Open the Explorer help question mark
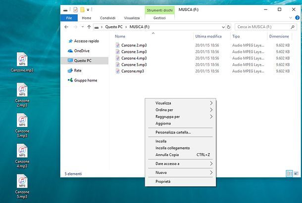 point(297,18)
